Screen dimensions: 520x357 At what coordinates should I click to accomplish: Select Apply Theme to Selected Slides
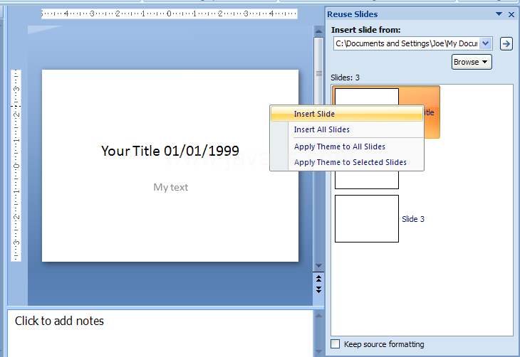347,162
